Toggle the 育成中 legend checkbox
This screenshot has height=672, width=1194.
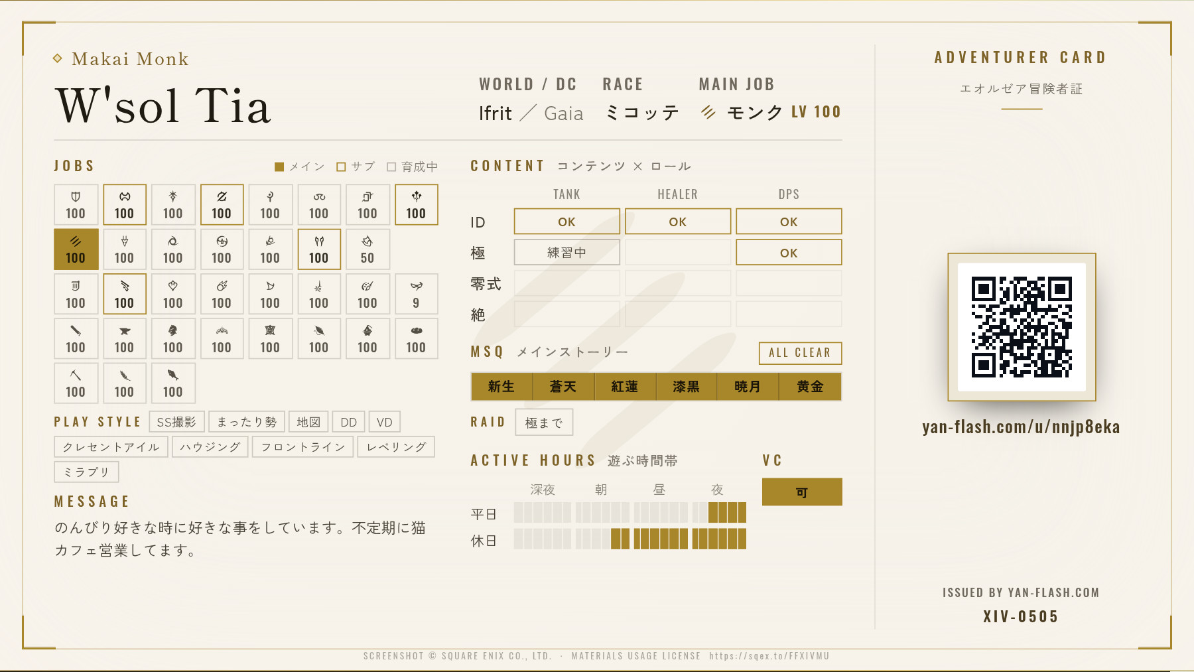[x=391, y=167]
